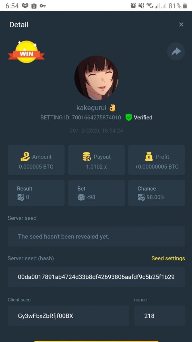The height and width of the screenshot is (342, 192).
Task: Tap the battery indicator in status bar
Action: [x=185, y=6]
